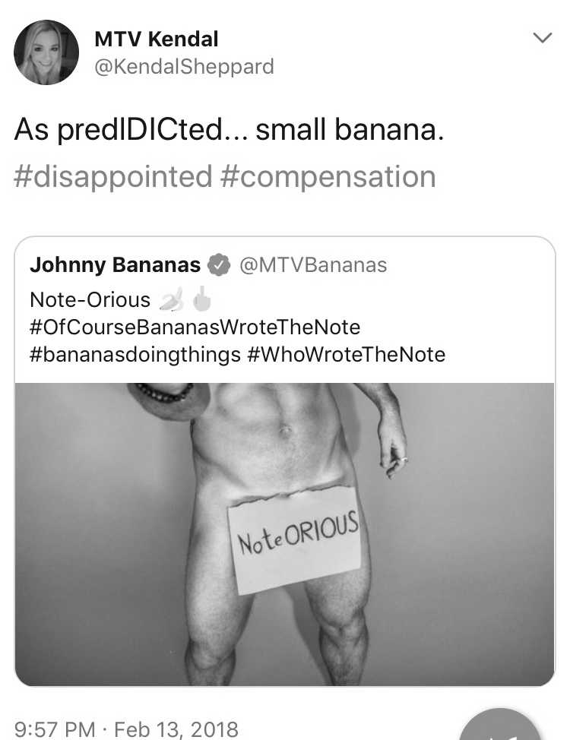
Task: Open MTV Kendal's profile avatar photo
Action: (46, 52)
